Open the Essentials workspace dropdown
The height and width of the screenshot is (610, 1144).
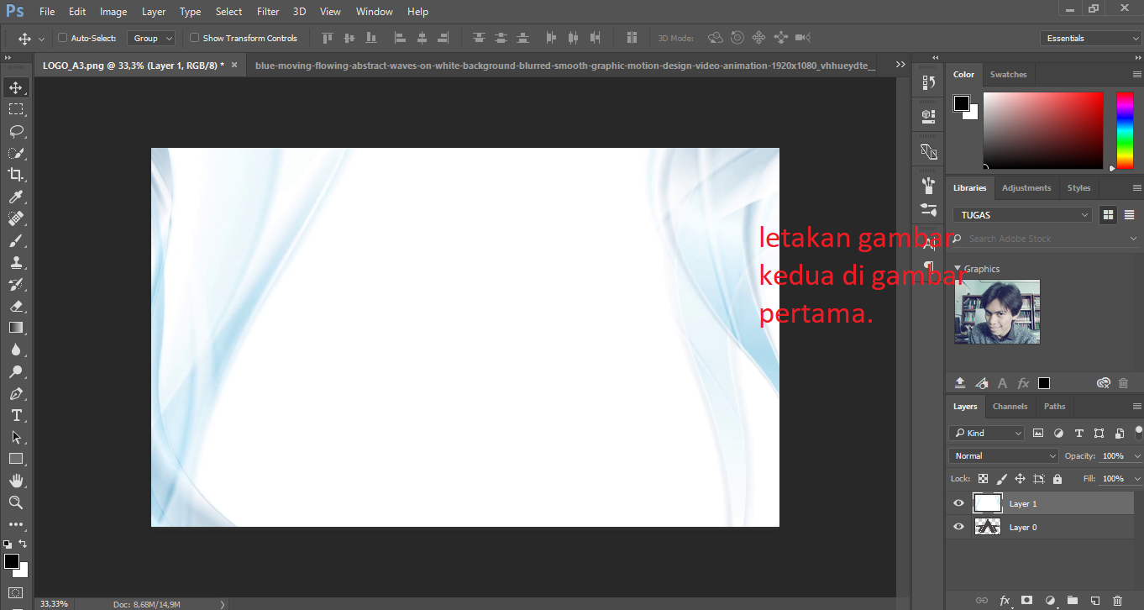[1089, 38]
